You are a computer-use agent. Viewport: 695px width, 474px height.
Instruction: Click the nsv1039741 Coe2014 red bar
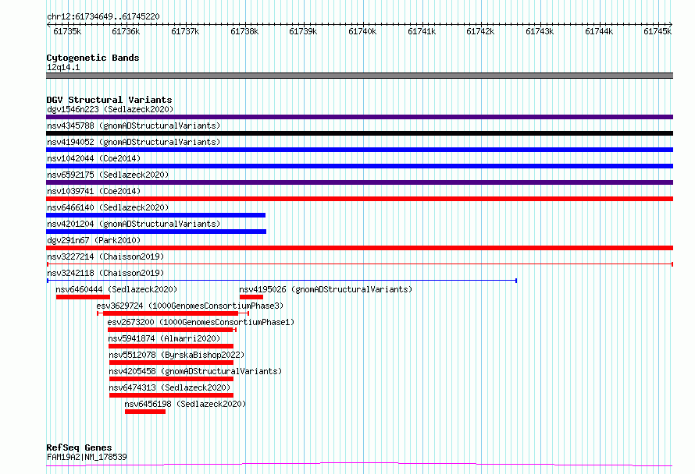pos(359,199)
